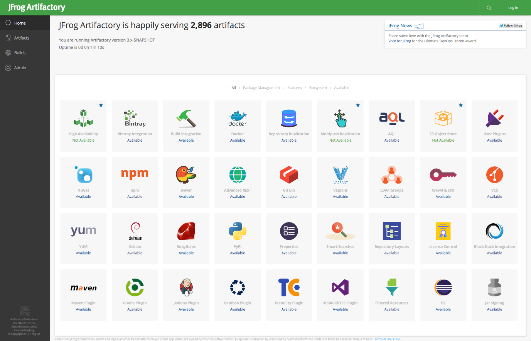Select the Jenkins Plugin butler icon

[186, 287]
